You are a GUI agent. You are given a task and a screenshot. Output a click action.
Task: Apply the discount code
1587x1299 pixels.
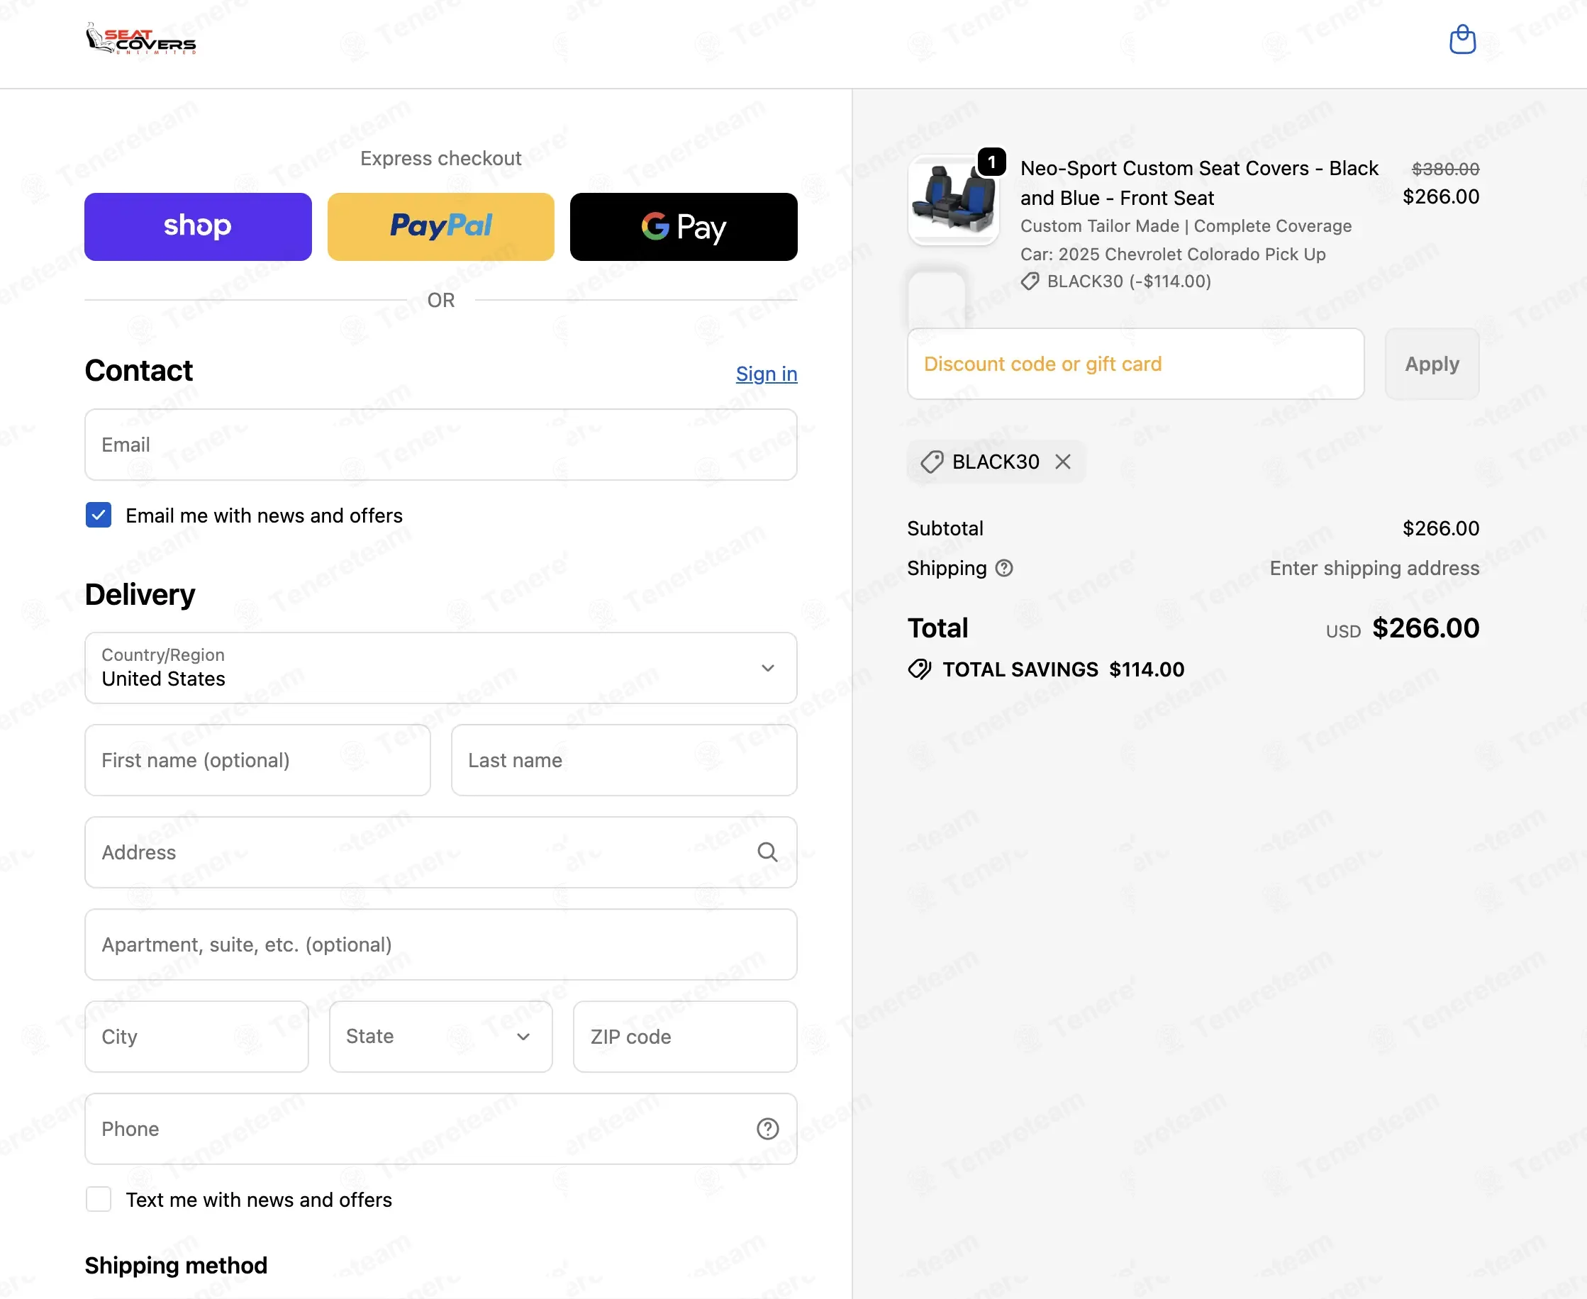click(x=1432, y=364)
